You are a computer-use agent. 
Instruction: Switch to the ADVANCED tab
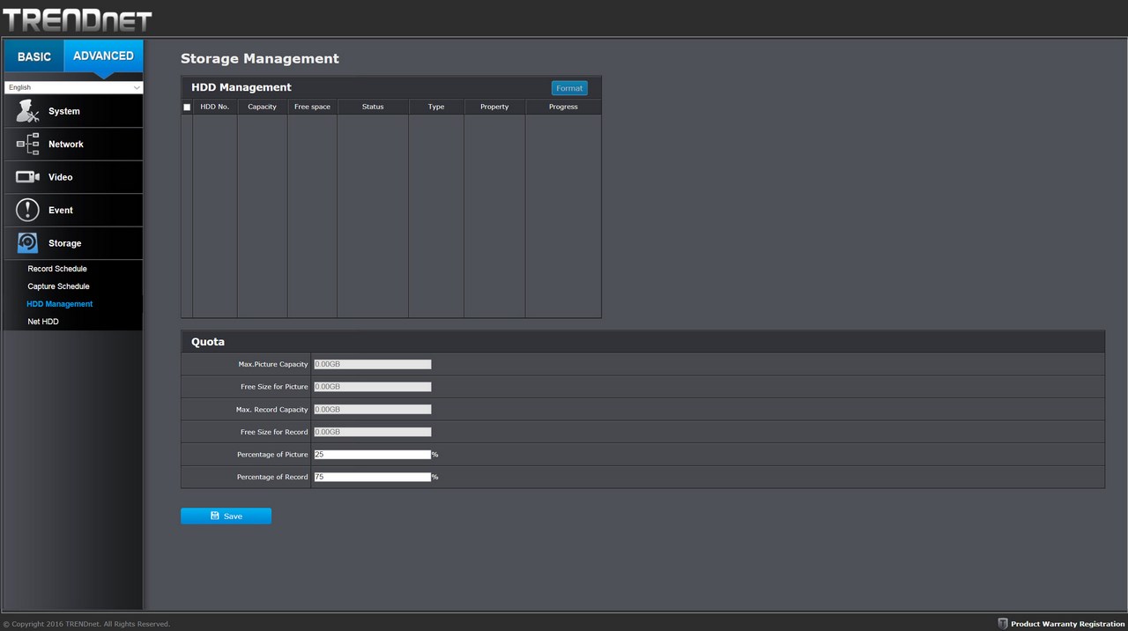tap(103, 56)
